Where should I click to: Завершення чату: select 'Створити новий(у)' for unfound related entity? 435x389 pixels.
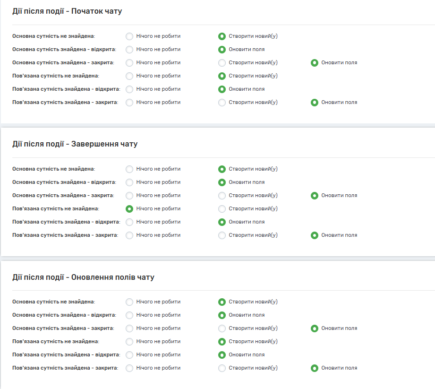222,209
